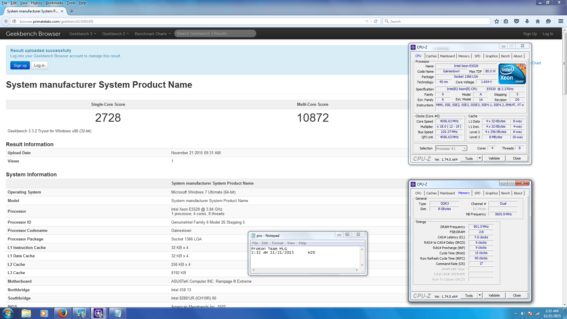Switch to CPU-Z in the taskbar
567x319 pixels.
click(98, 313)
